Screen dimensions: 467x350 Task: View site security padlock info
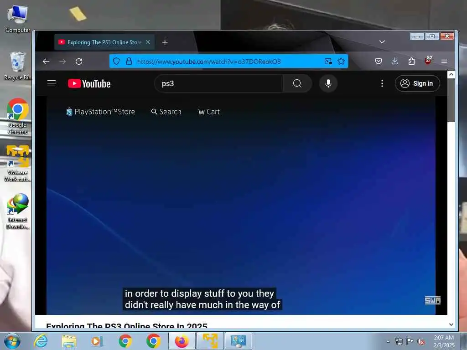coord(129,62)
